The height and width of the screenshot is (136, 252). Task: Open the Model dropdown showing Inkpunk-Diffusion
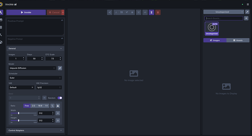click(32, 68)
